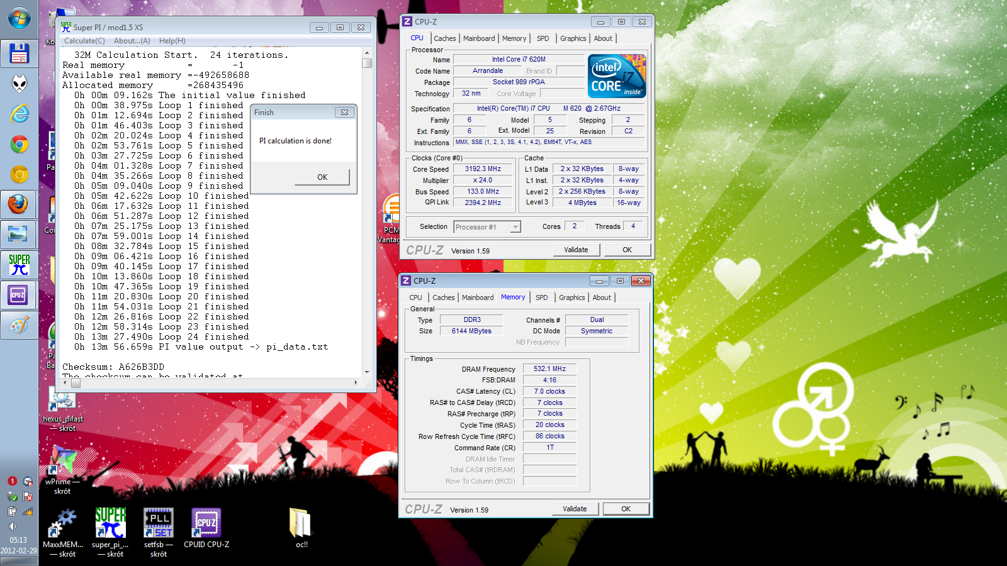Launch Internet Explorer from the taskbar
The width and height of the screenshot is (1007, 566).
(19, 114)
